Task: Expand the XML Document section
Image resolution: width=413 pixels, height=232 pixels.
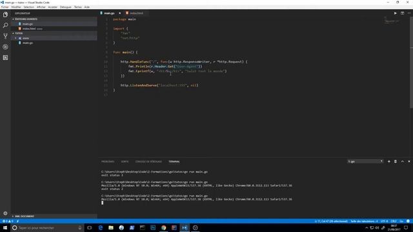Action: 25,217
